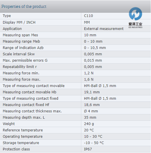
Task: Click the 240 g weight value
Action: coord(89,124)
